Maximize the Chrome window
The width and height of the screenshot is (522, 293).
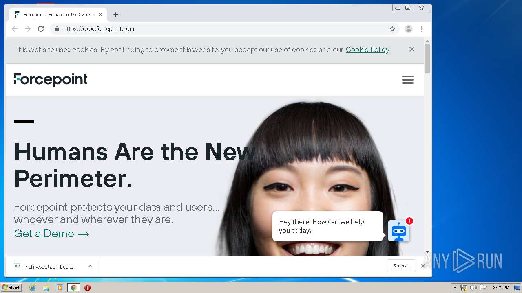coord(407,8)
